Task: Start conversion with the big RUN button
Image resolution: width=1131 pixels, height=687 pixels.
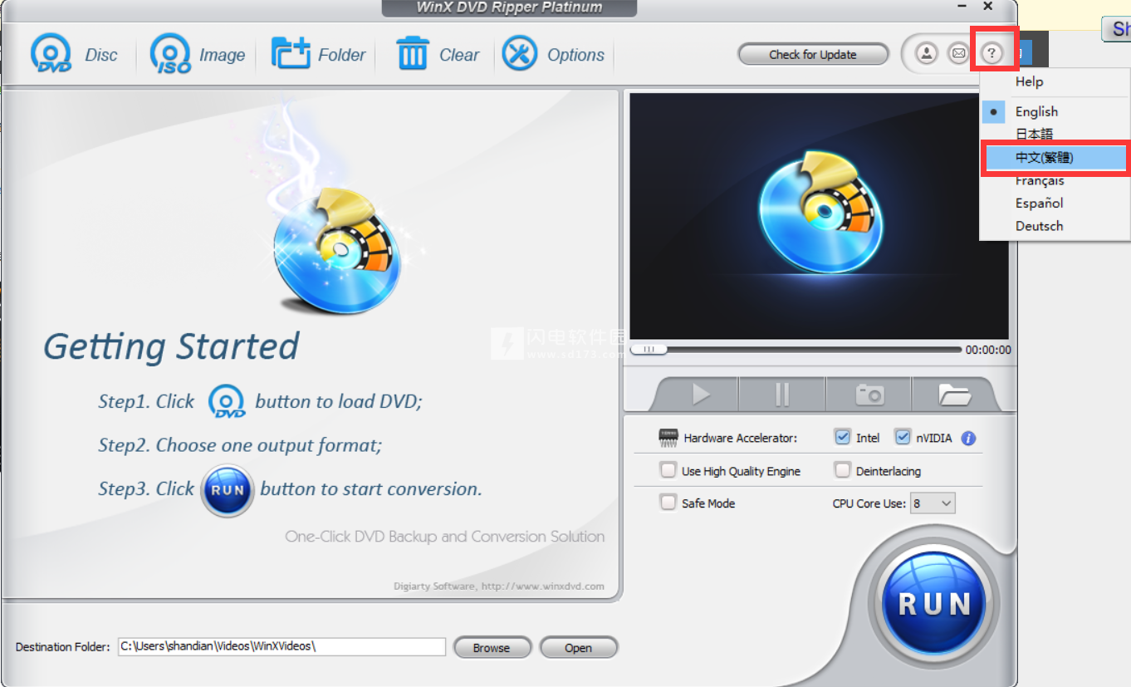Action: coord(934,603)
